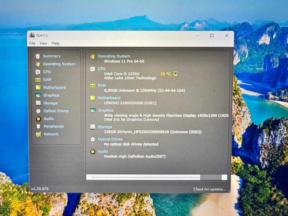Click the CPU chip icon in sidebar
The height and width of the screenshot is (216, 288).
coord(38,72)
